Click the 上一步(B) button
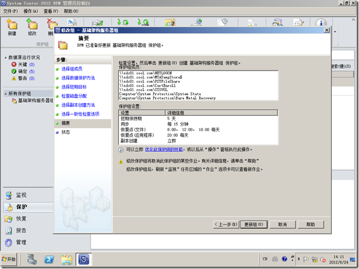 226,225
